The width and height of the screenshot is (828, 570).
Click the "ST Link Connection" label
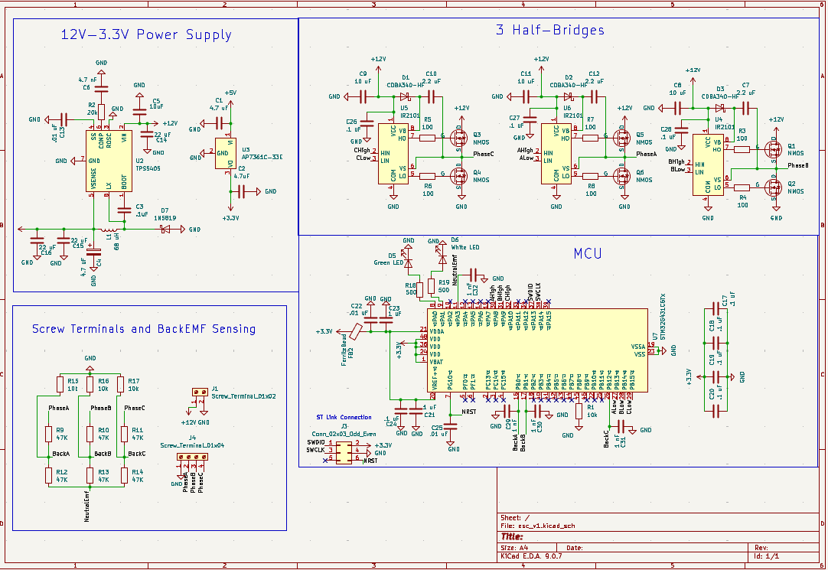pos(344,418)
